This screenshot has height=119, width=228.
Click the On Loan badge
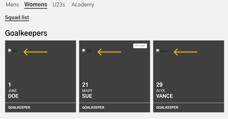click(x=140, y=46)
